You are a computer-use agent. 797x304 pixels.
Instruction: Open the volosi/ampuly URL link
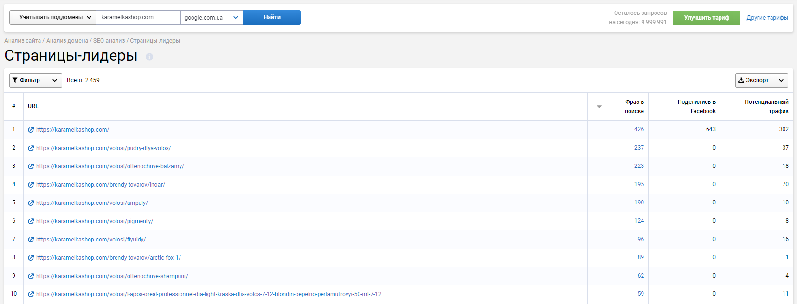click(92, 203)
